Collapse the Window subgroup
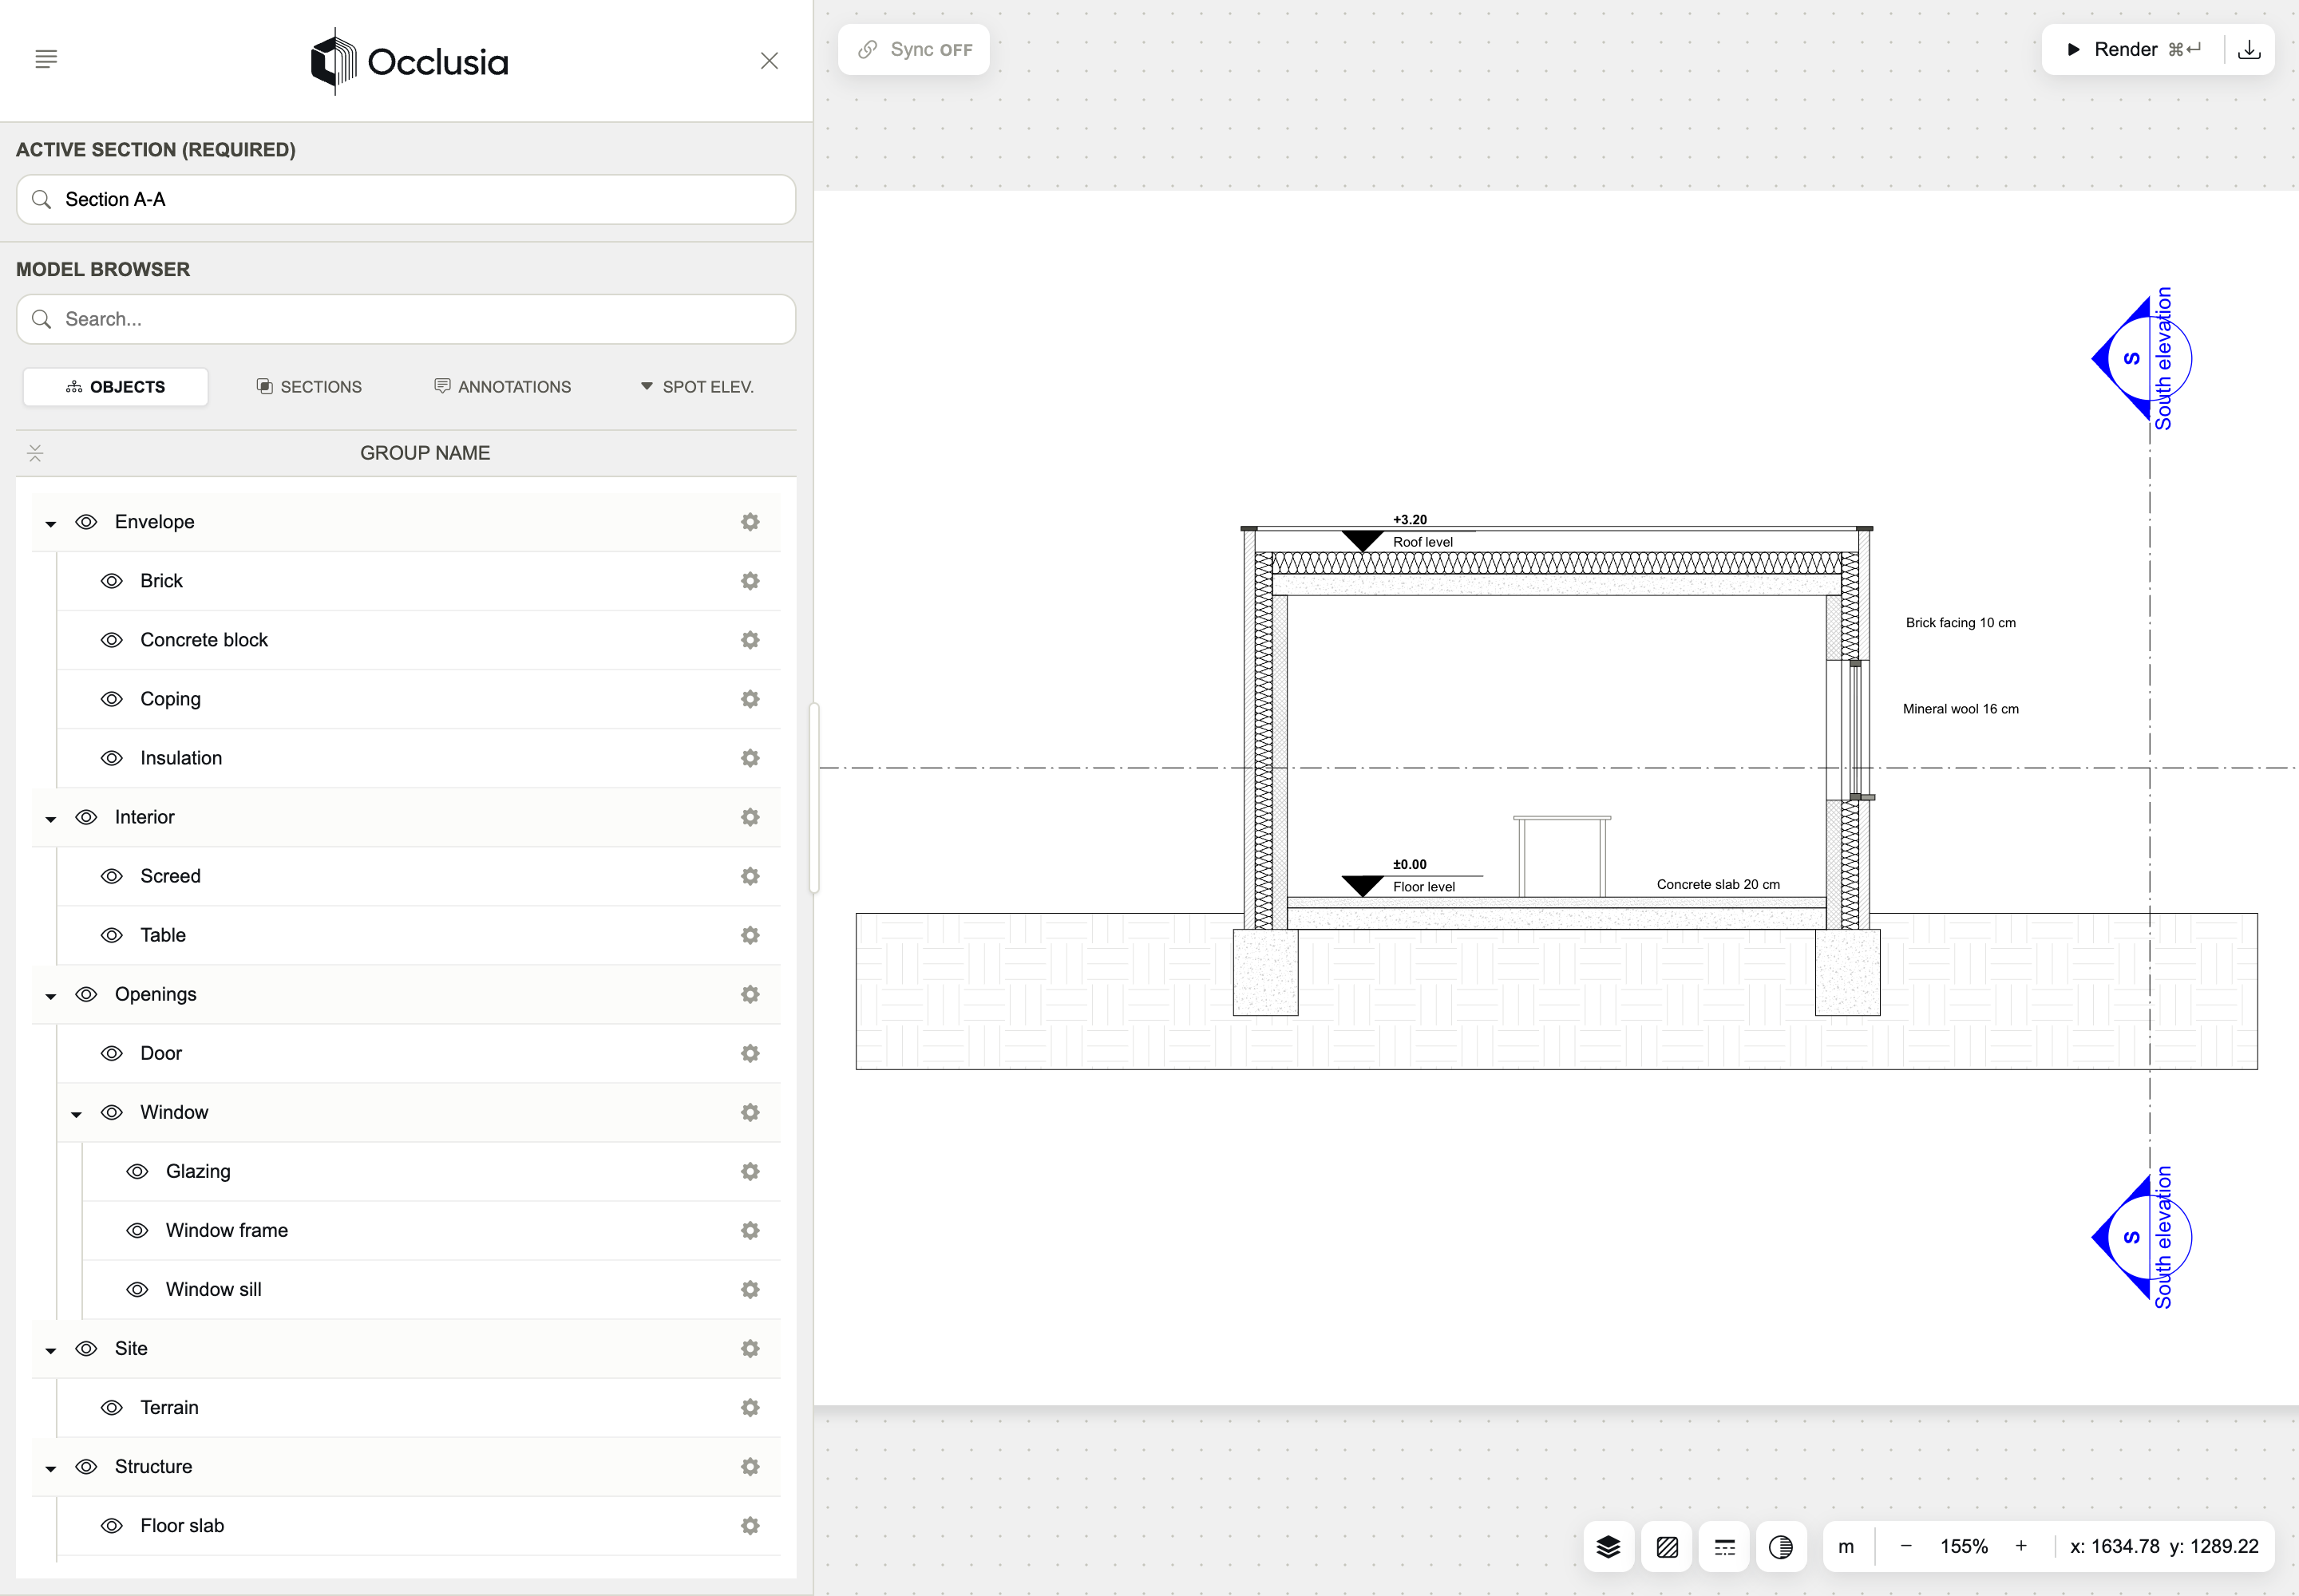Screen dimensions: 2299x1596 tap(76, 1114)
